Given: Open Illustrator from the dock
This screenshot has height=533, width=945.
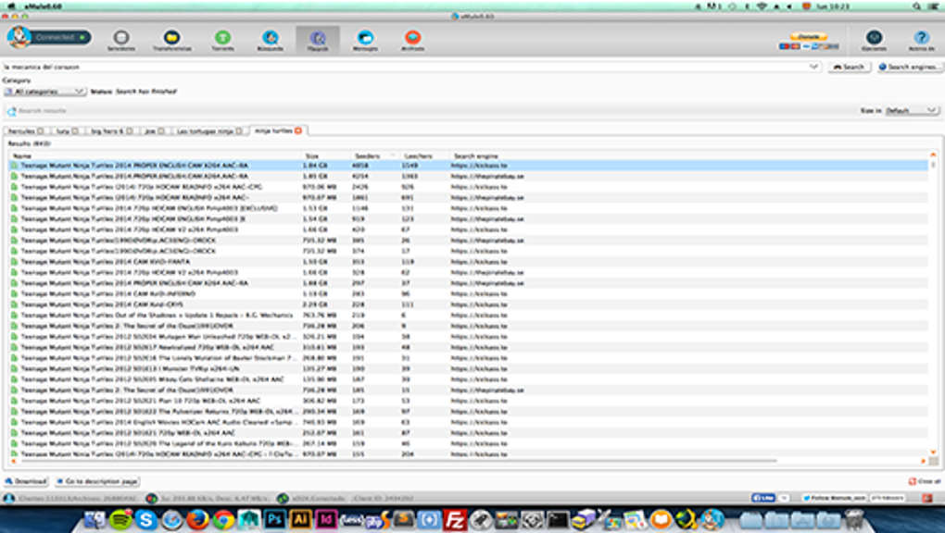Looking at the screenshot, I should point(300,519).
